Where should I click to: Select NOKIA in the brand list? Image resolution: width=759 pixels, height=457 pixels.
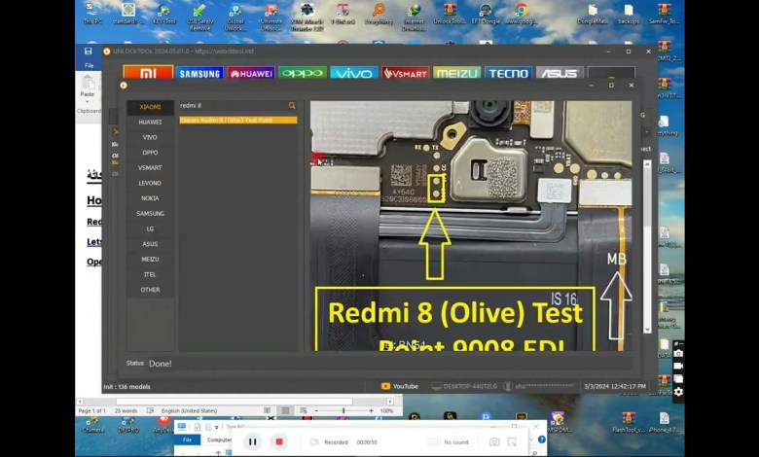coord(150,198)
